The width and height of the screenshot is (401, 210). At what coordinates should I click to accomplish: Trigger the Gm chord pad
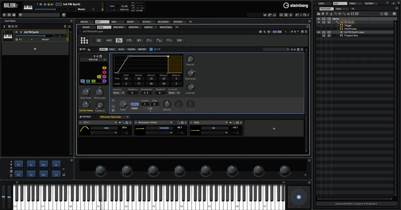(19, 165)
